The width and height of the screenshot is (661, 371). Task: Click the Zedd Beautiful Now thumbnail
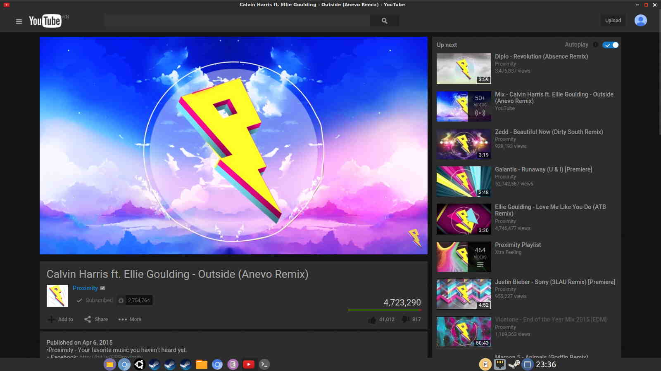coord(464,144)
